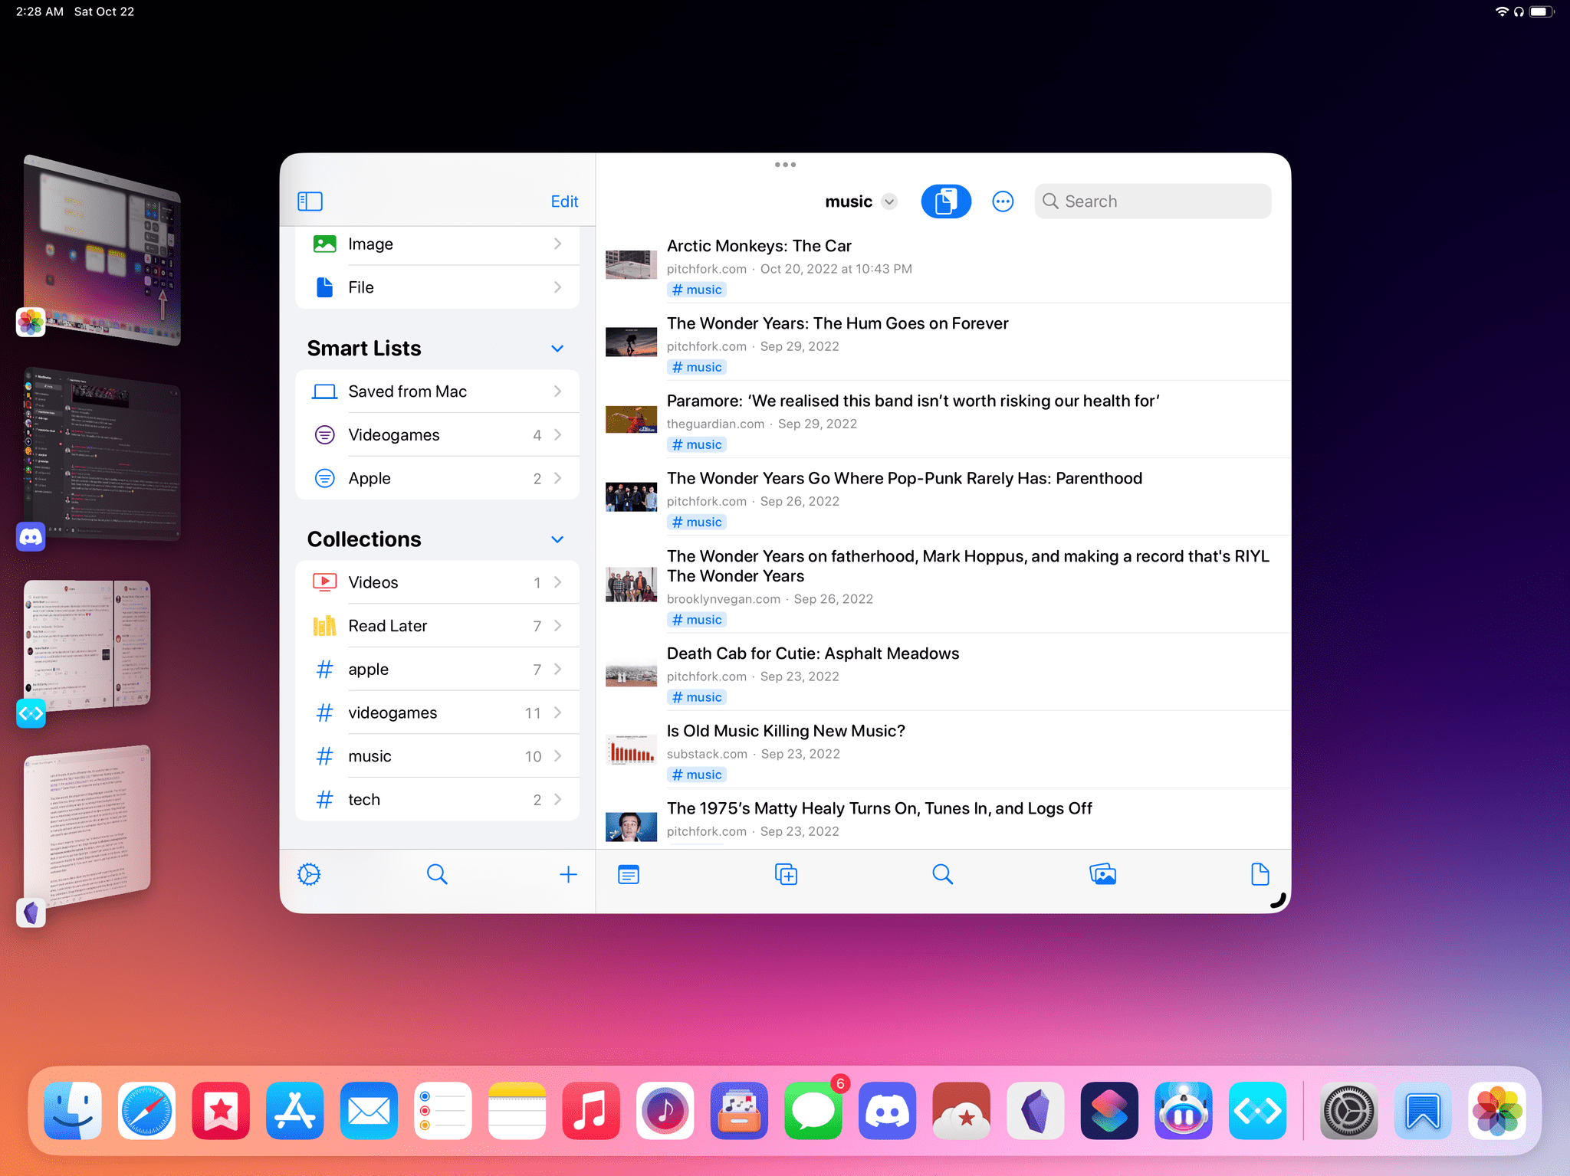Toggle the overflow menu three-dot button
Screen dimensions: 1570x1176
click(1003, 200)
